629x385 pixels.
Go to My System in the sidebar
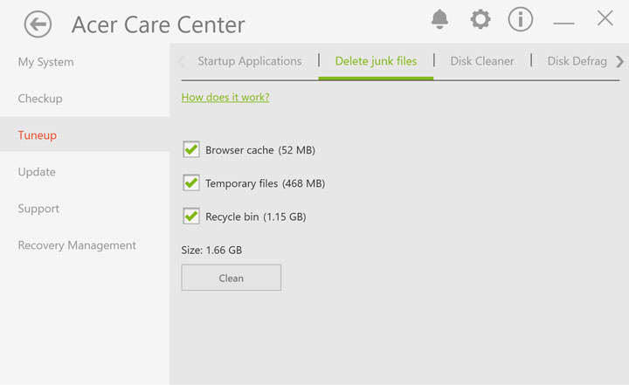point(45,62)
